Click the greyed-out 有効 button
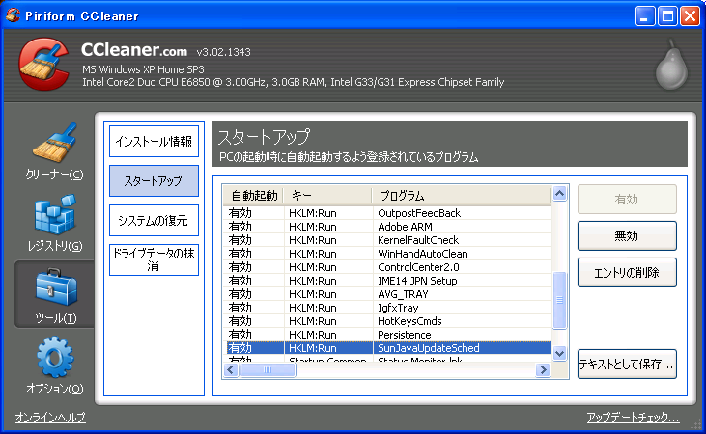 627,200
